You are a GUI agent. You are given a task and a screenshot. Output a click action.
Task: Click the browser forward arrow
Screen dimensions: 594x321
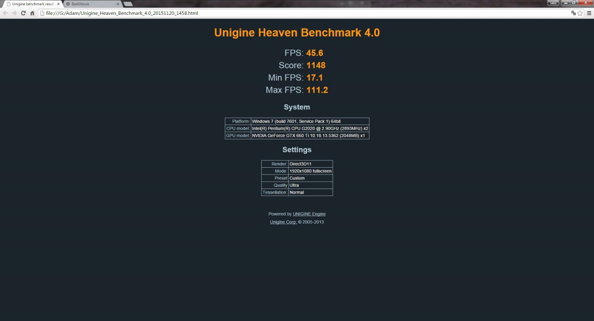click(x=14, y=13)
